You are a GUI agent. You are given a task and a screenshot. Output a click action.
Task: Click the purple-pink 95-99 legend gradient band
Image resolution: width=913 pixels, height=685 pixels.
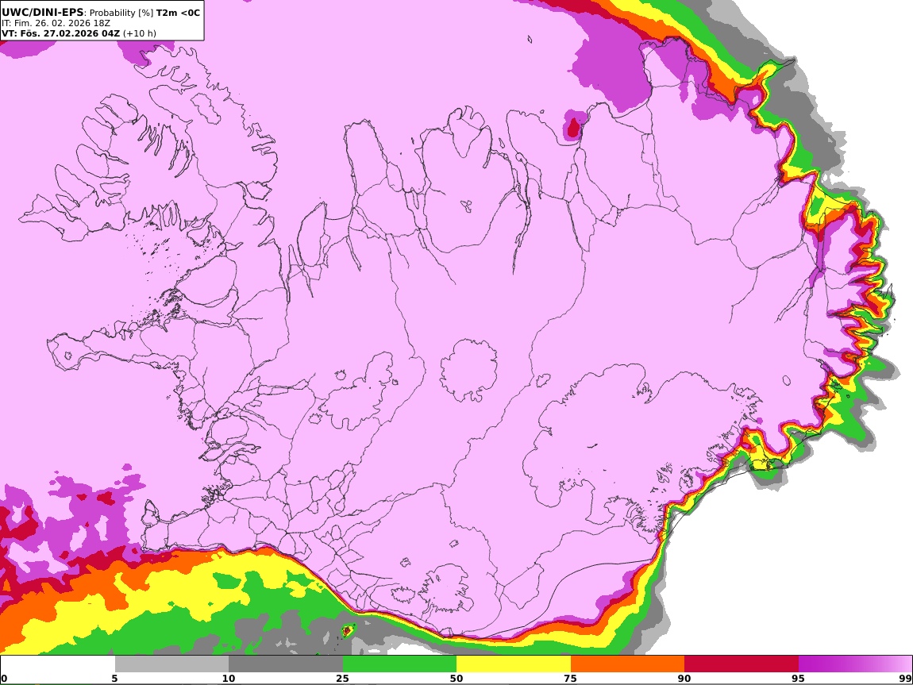pyautogui.click(x=855, y=664)
